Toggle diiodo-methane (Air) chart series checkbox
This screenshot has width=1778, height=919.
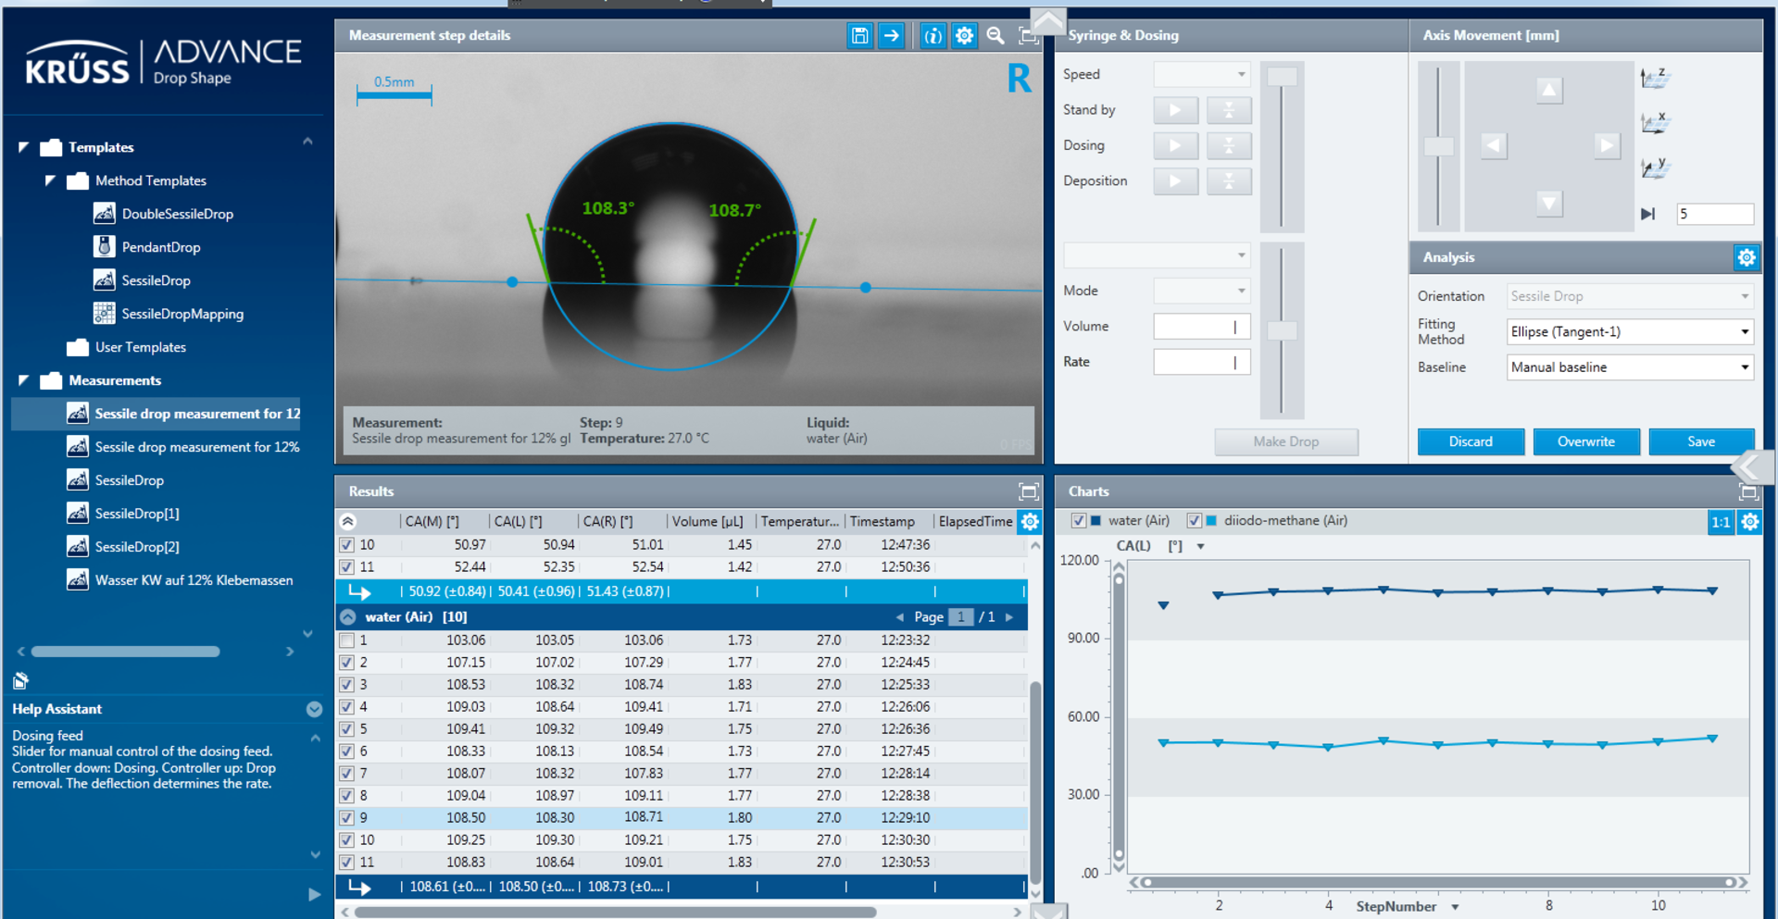point(1194,521)
